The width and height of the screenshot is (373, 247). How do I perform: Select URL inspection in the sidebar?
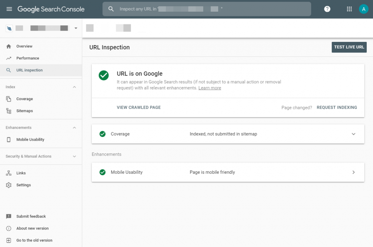click(29, 70)
